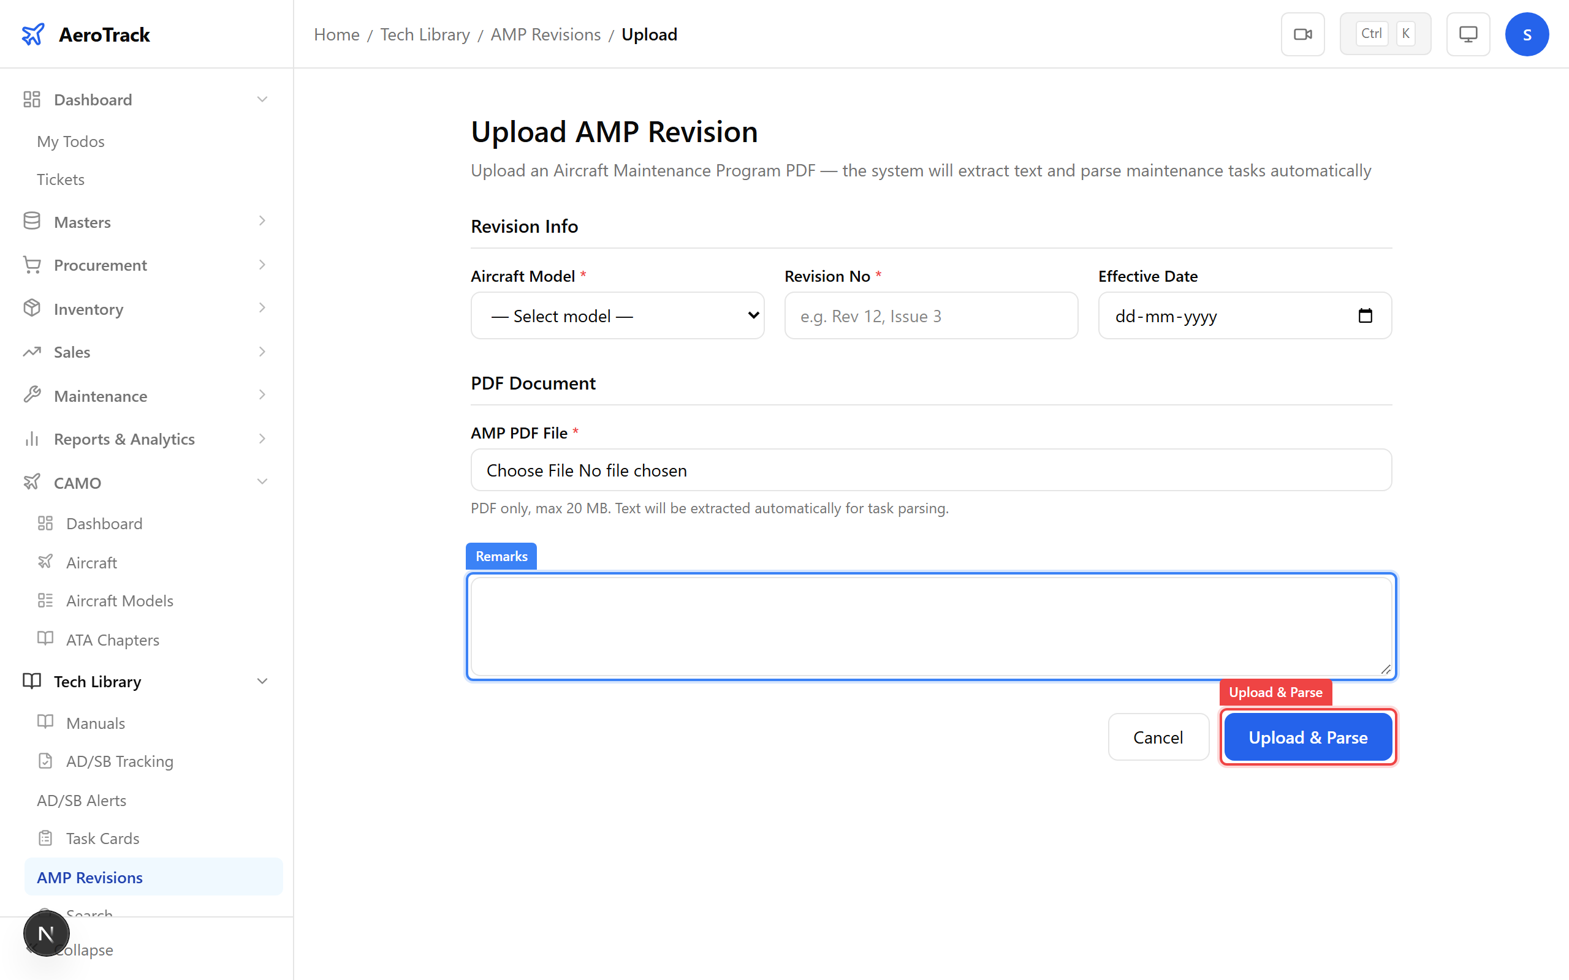Screen dimensions: 1569x980
Task: Click the Maintenance wrench icon
Action: (x=32, y=394)
